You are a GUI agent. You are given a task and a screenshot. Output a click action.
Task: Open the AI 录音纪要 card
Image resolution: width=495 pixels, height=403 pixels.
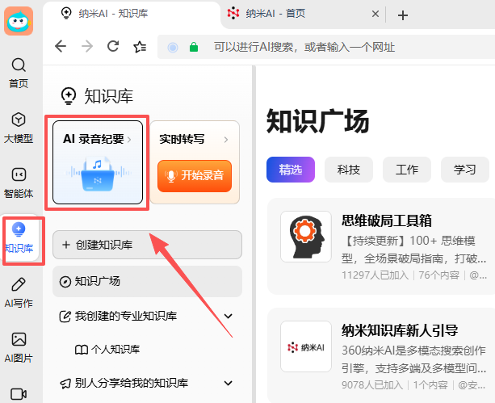pyautogui.click(x=98, y=162)
